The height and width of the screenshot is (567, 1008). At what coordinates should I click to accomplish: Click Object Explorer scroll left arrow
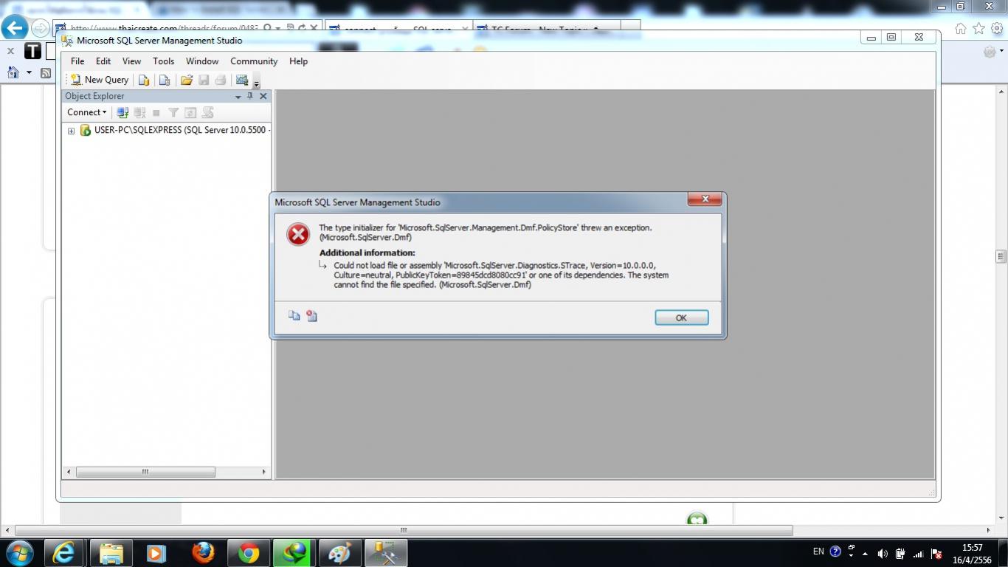coord(69,472)
